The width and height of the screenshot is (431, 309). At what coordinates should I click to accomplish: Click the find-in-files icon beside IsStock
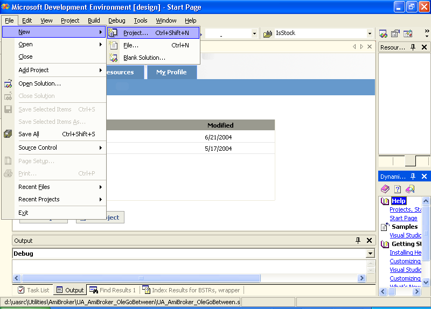[268, 34]
